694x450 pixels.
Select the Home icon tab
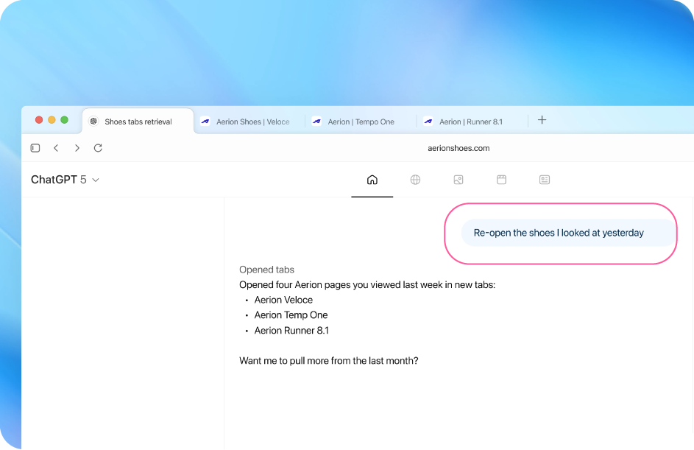(372, 180)
